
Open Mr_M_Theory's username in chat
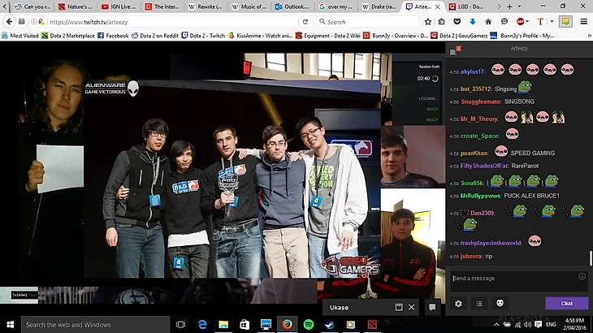click(x=479, y=119)
